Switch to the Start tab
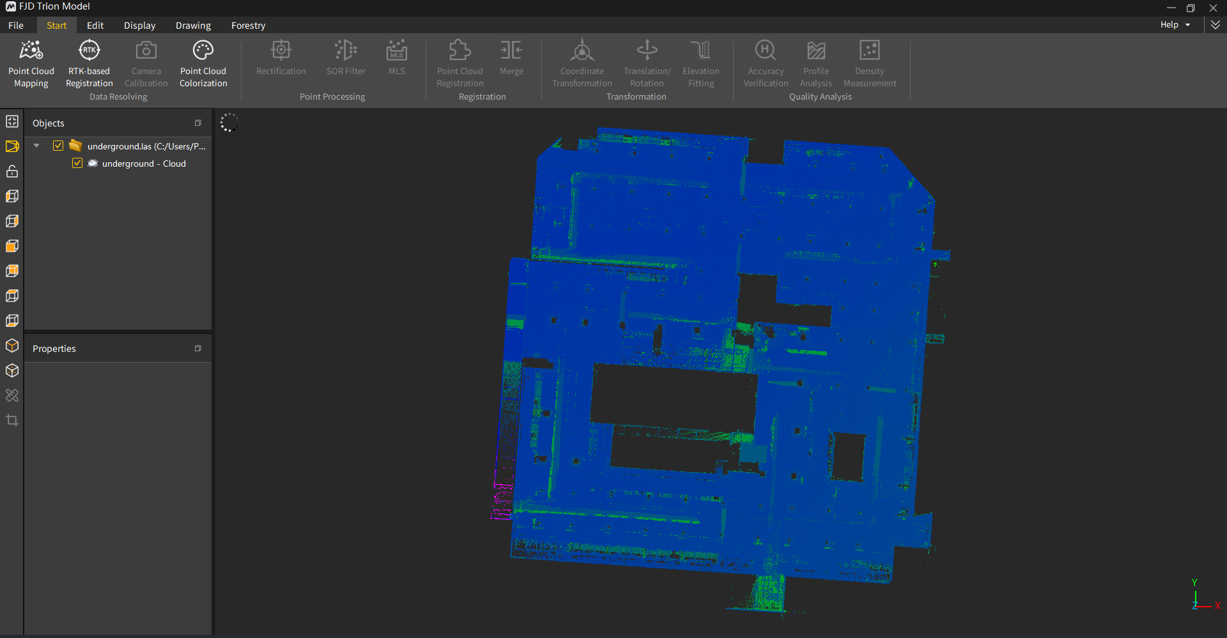The width and height of the screenshot is (1227, 638). coord(56,25)
